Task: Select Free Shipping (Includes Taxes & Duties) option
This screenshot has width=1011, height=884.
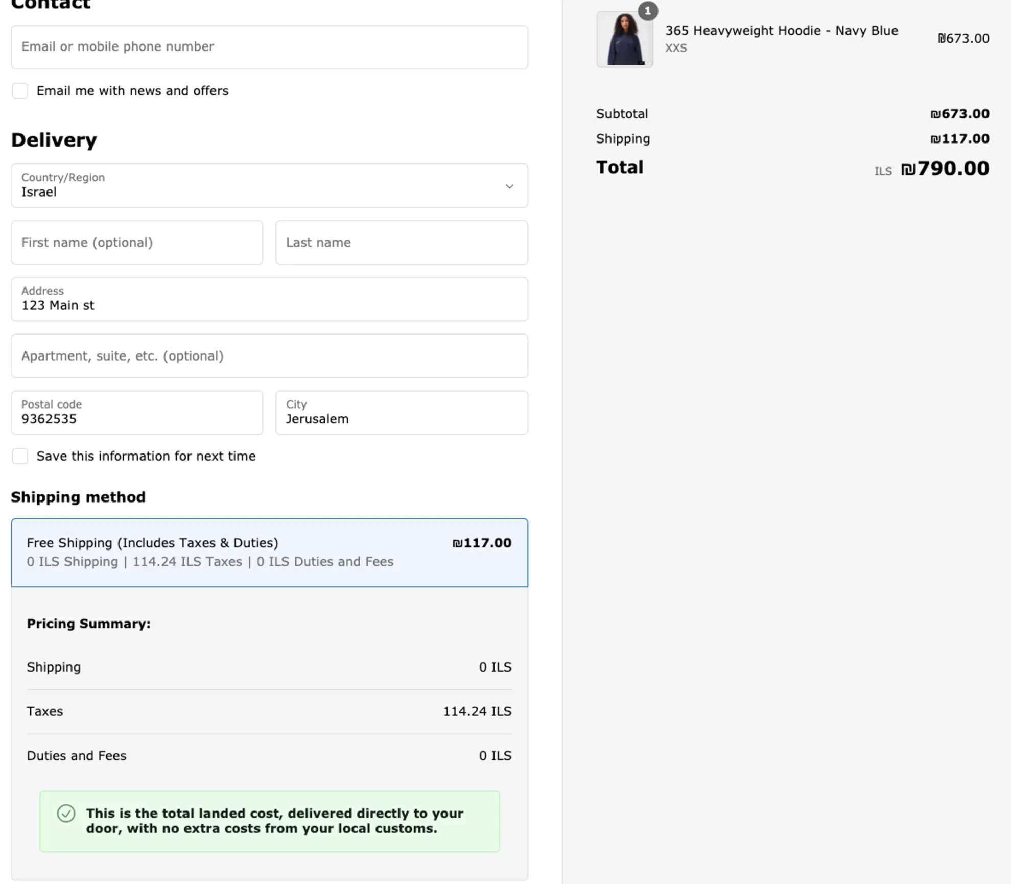Action: 269,553
